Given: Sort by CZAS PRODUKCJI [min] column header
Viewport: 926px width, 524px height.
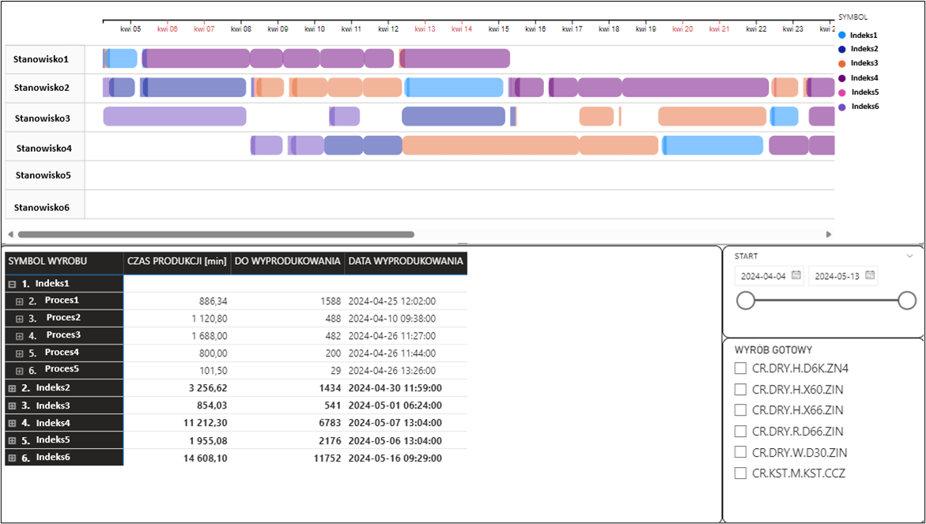Looking at the screenshot, I should click(176, 262).
